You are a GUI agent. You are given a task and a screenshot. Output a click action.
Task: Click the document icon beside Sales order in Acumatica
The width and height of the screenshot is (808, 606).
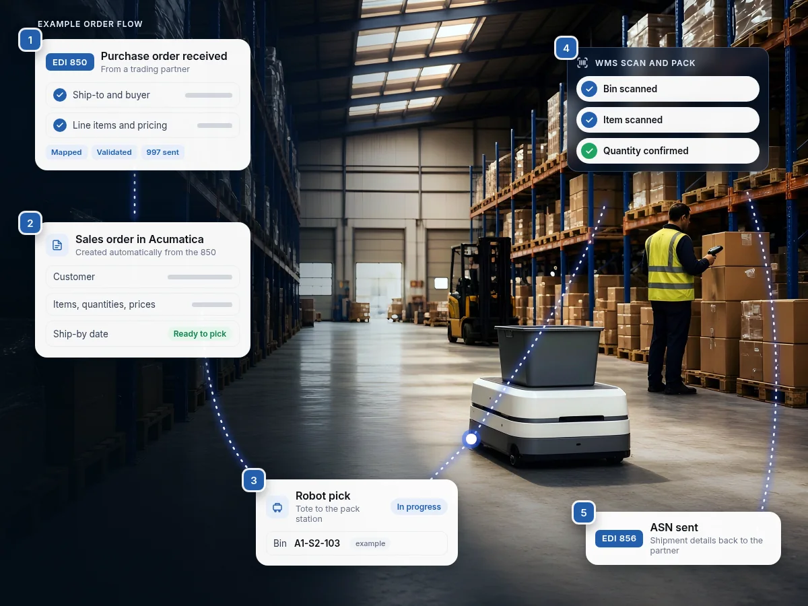click(x=57, y=245)
